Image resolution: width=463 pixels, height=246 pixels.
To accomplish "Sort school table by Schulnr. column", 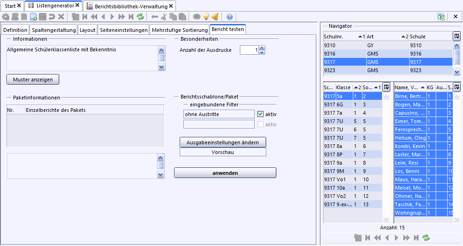I will [344, 36].
